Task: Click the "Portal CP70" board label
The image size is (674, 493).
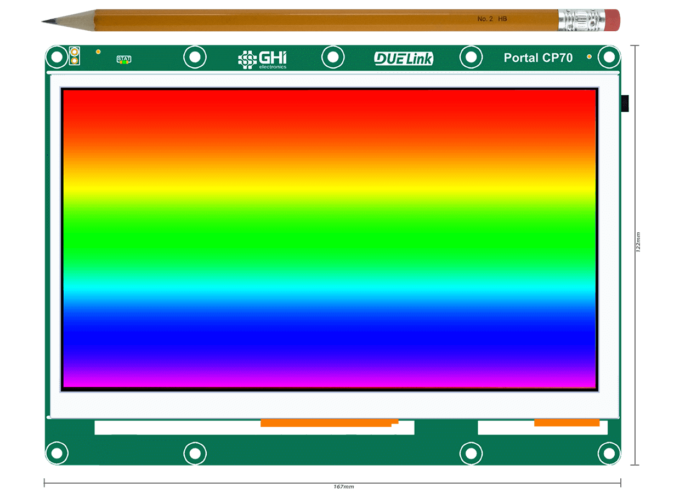Action: coord(538,58)
